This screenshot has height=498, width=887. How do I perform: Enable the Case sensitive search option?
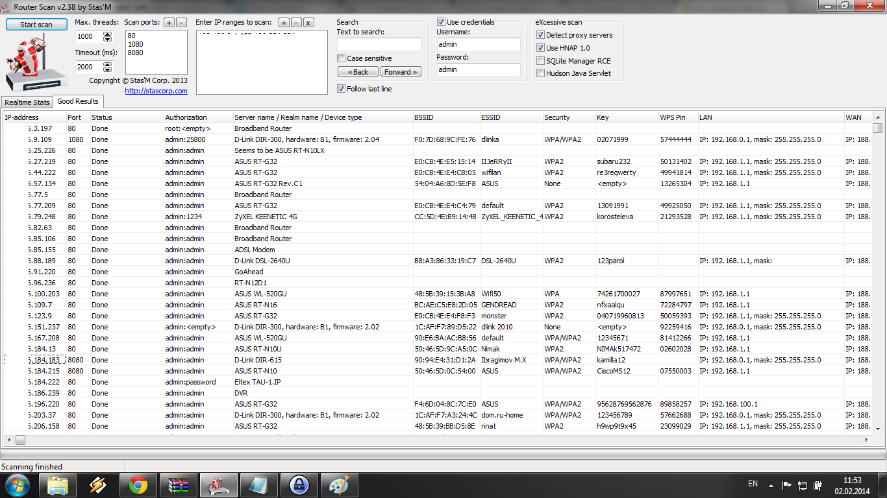(x=342, y=58)
